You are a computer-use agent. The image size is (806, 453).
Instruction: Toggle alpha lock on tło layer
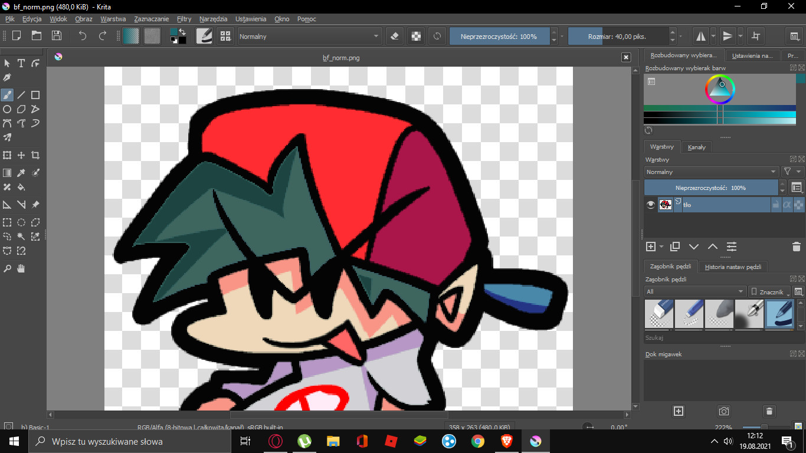click(x=799, y=205)
